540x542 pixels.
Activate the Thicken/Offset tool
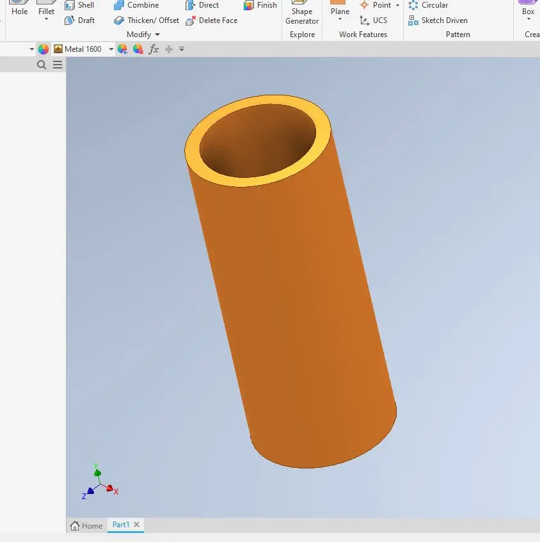click(x=146, y=20)
